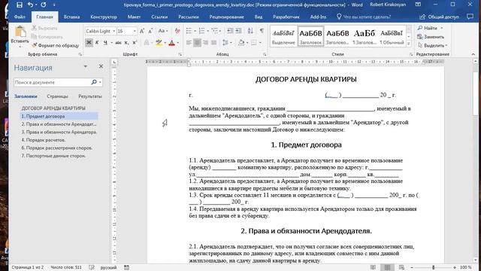This screenshot has width=481, height=271.
Task: Switch to the Конструктор tab
Action: [104, 17]
